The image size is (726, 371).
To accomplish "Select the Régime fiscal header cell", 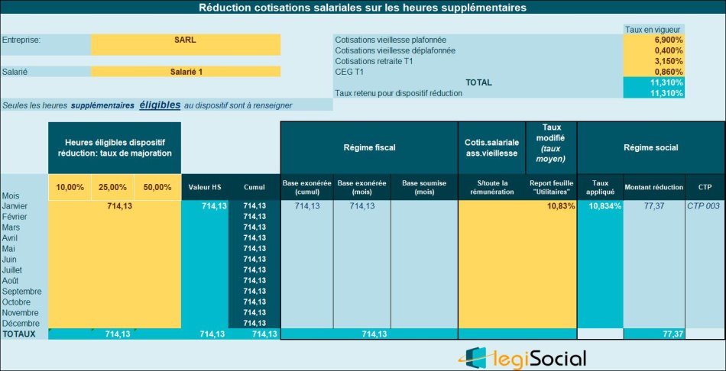I will click(369, 147).
